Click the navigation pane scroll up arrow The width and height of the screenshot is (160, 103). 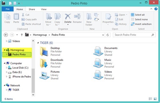point(33,41)
